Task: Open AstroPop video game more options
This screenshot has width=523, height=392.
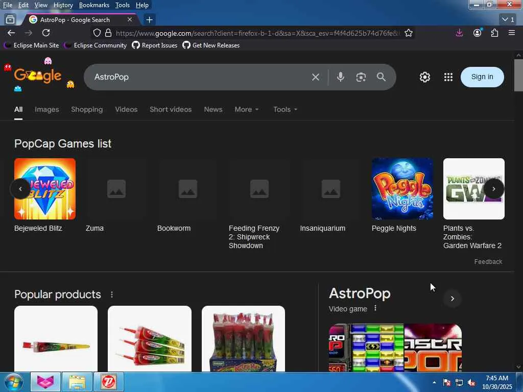Action: click(x=375, y=308)
